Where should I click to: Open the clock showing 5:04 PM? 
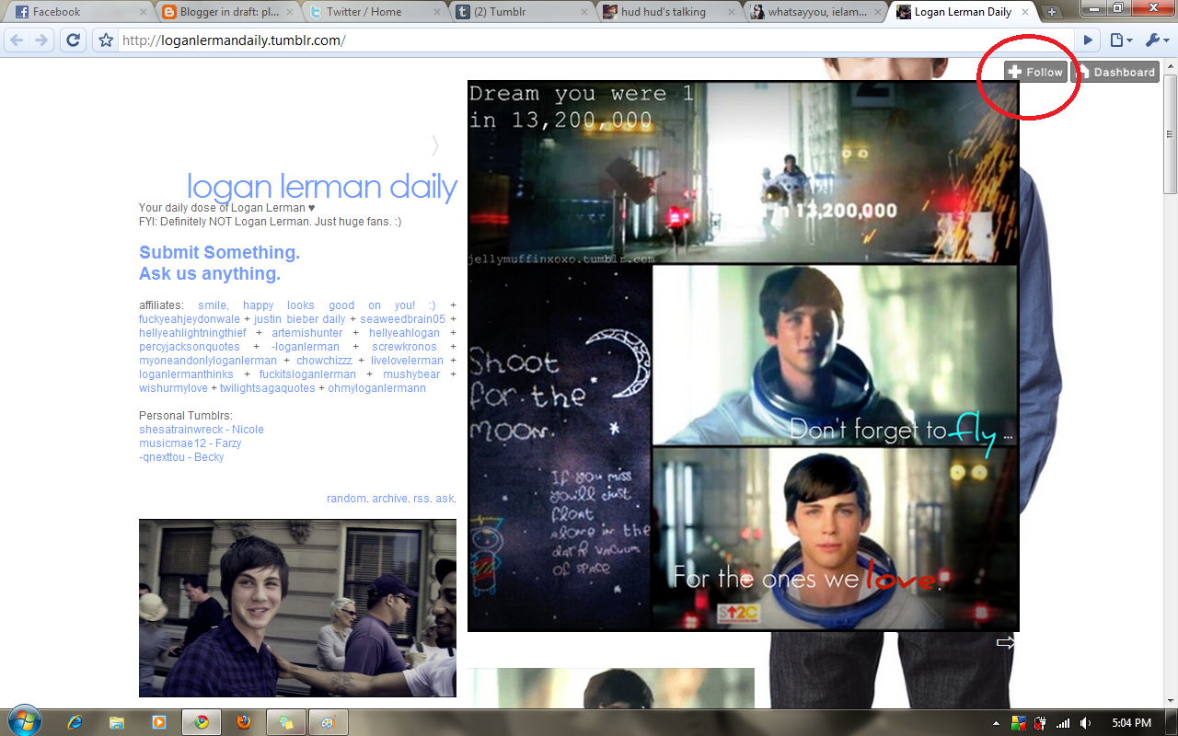click(1131, 723)
